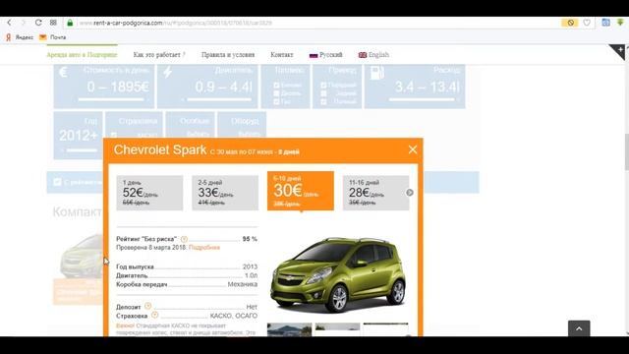Select the 6-10 дней 30€ price tier
The height and width of the screenshot is (354, 629).
tap(301, 191)
